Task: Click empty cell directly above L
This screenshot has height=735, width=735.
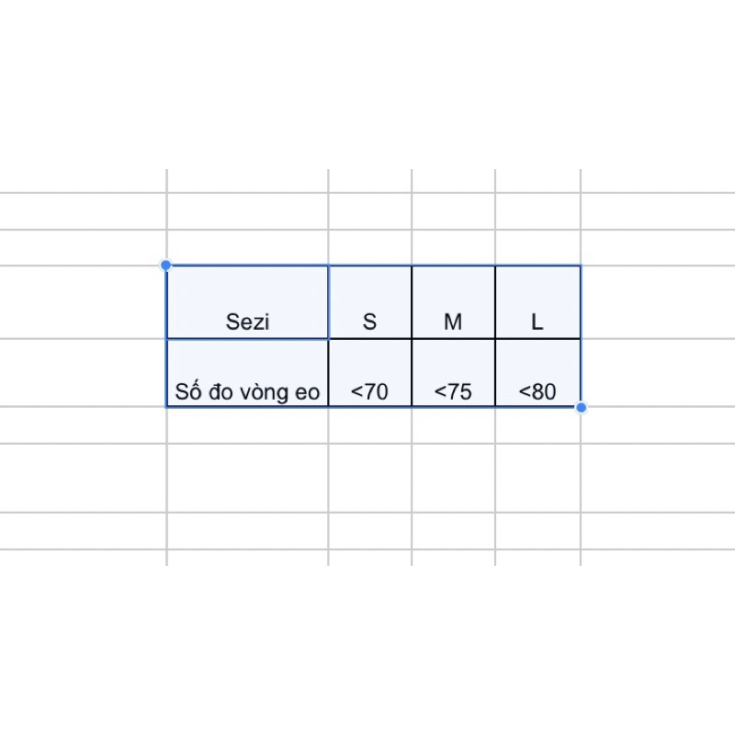Action: 537,247
